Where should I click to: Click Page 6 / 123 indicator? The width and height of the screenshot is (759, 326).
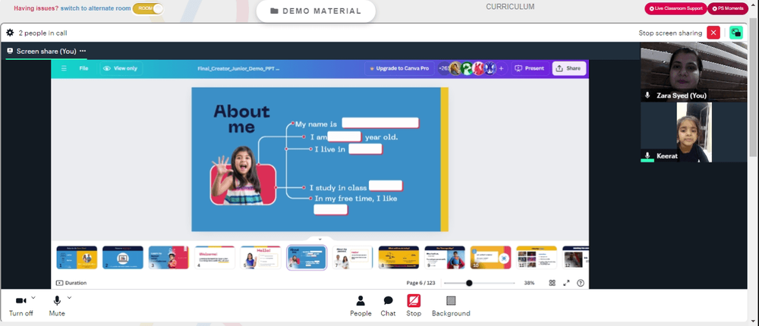(420, 283)
